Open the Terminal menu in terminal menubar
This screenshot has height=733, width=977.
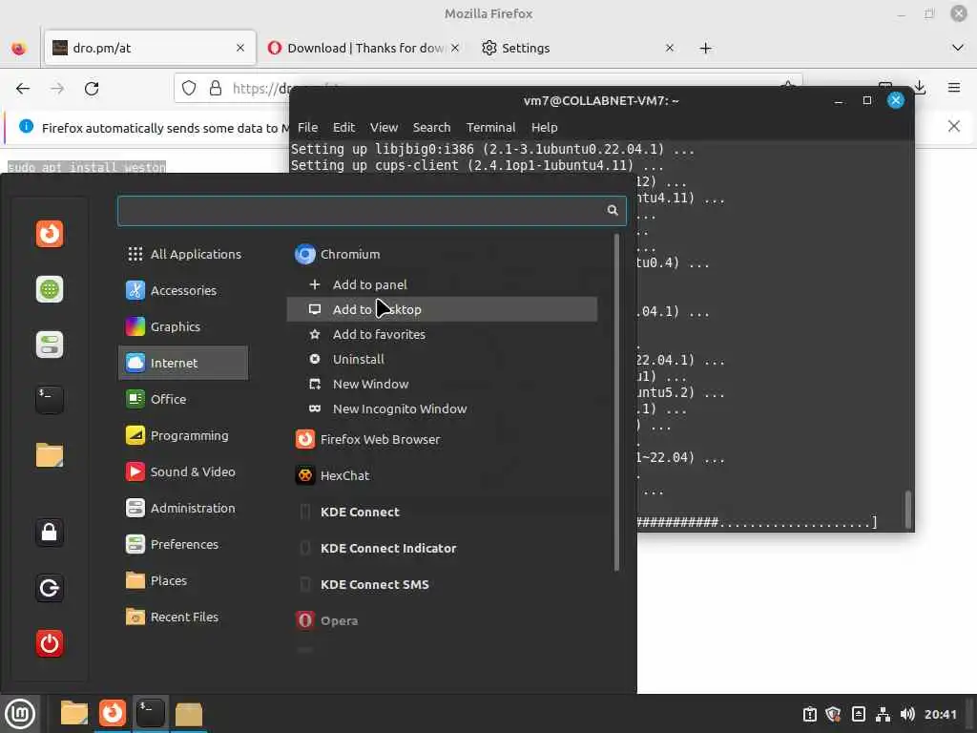(x=491, y=127)
